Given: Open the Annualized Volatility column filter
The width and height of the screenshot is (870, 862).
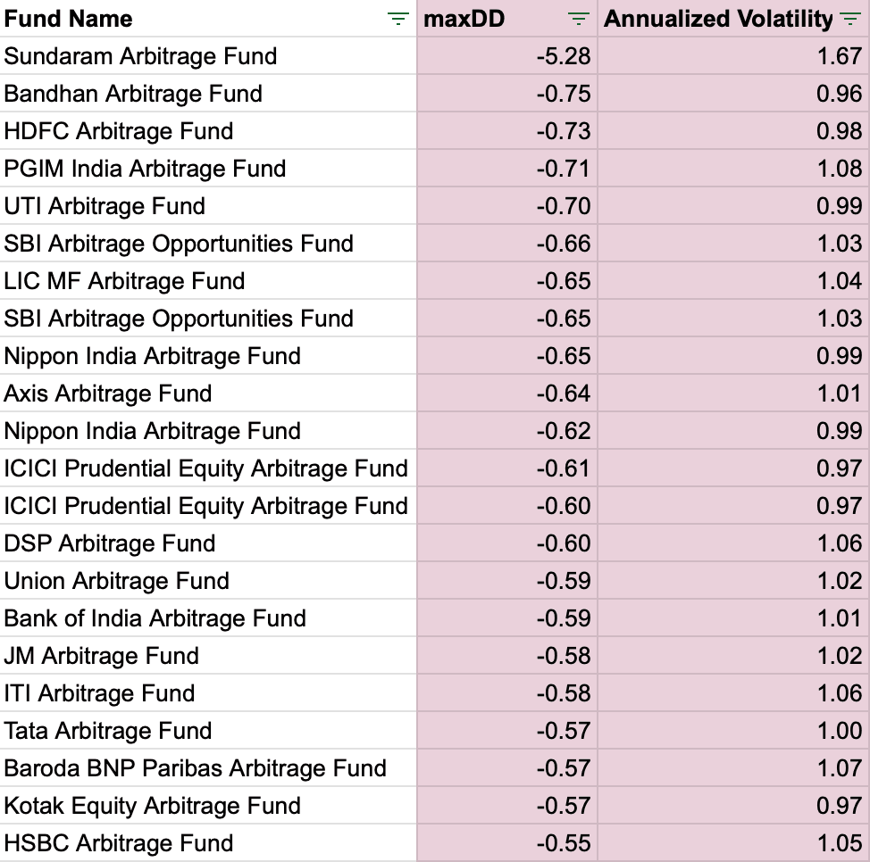Looking at the screenshot, I should click(849, 19).
